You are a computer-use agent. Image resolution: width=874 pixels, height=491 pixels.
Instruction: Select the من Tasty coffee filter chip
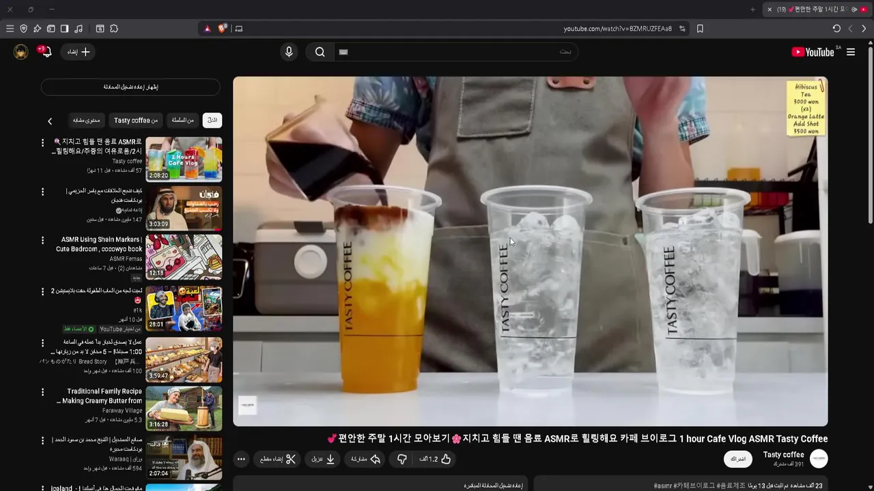coord(136,120)
